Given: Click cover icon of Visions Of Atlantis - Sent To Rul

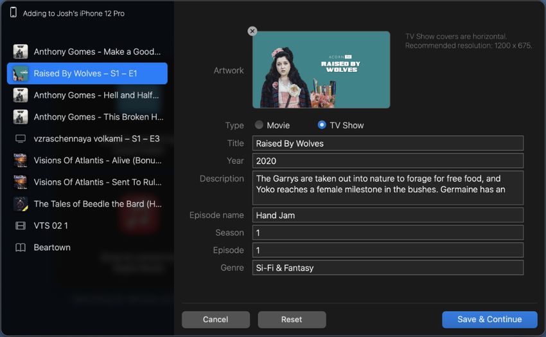Looking at the screenshot, I should click(21, 182).
